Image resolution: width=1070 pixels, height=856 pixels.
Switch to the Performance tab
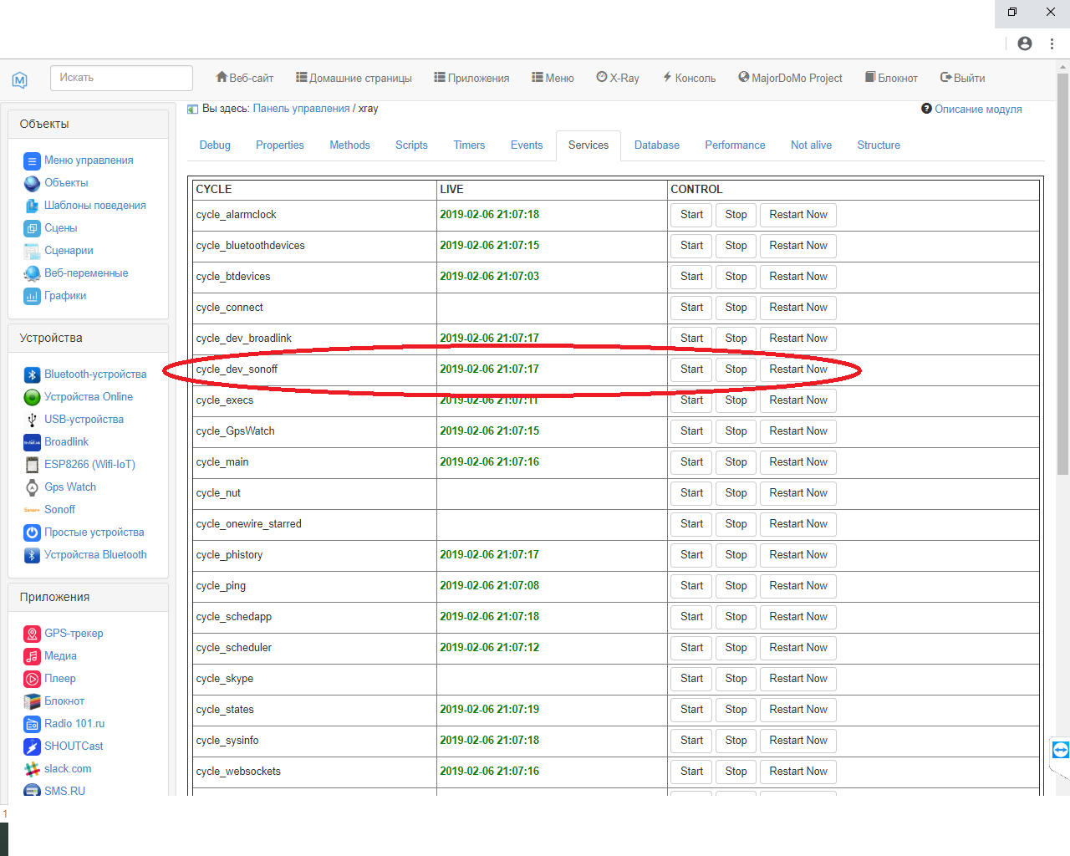point(735,145)
